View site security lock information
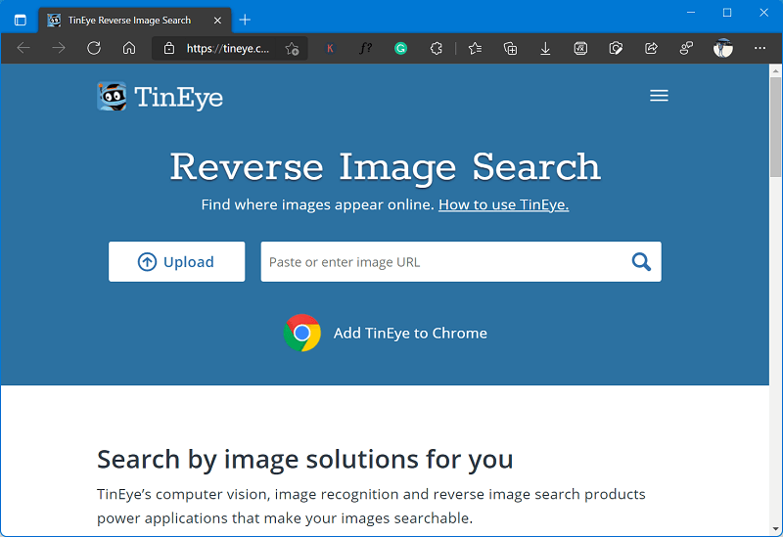Viewport: 783px width, 537px height. click(169, 48)
